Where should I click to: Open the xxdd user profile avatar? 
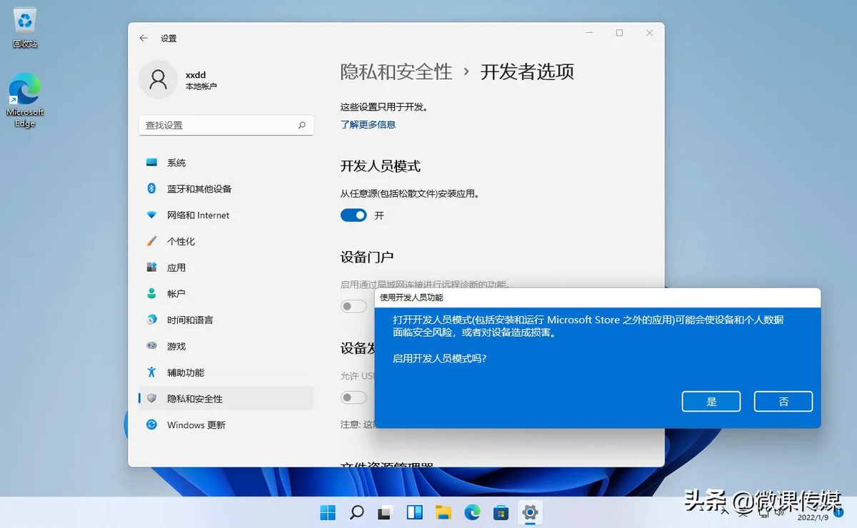(x=158, y=79)
